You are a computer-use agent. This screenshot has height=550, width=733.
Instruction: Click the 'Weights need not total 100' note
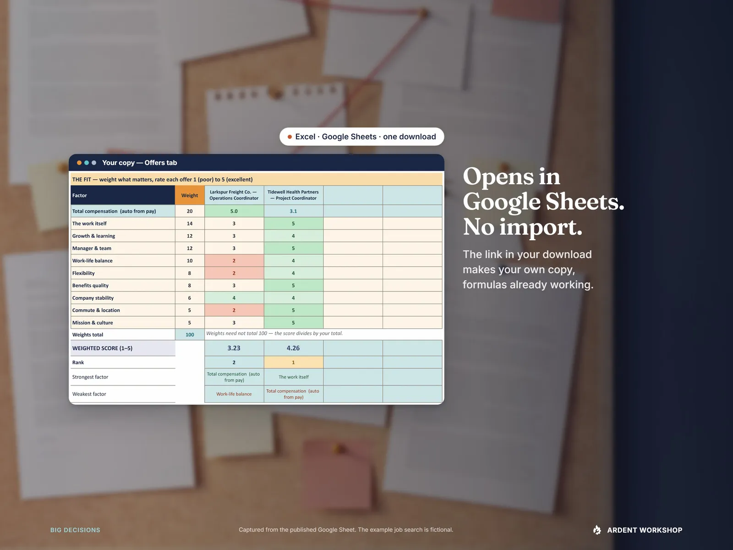(274, 333)
